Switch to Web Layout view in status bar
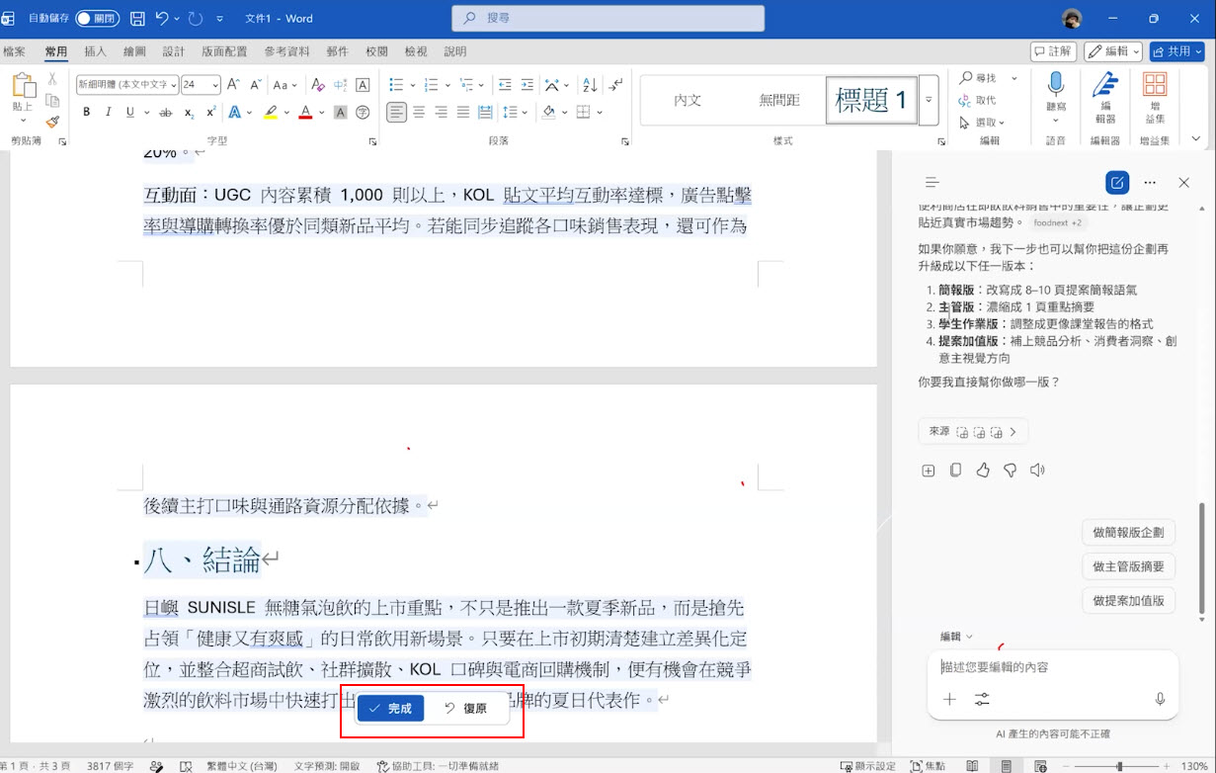The width and height of the screenshot is (1216, 773). coord(1039,766)
